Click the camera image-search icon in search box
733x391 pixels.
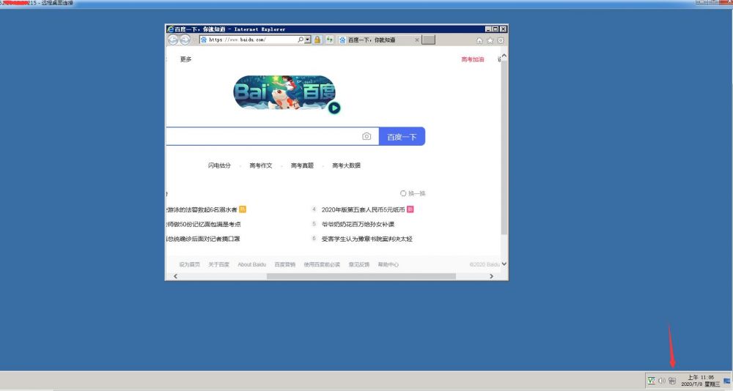[x=366, y=136]
